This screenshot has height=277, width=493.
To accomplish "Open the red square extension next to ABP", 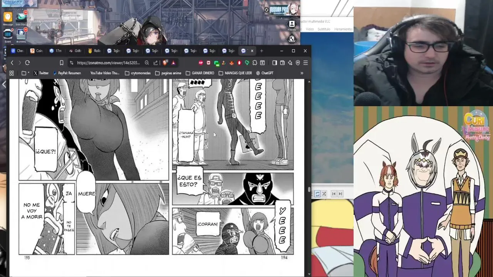I will [208, 63].
